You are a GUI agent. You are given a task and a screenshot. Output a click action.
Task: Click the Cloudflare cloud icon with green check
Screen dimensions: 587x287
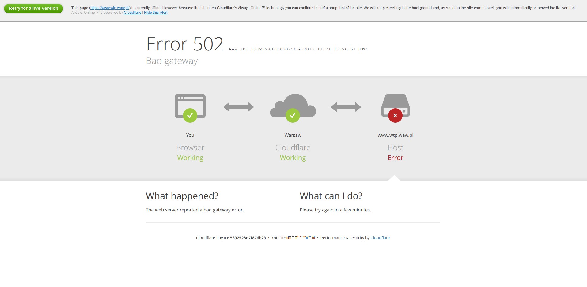(x=293, y=108)
